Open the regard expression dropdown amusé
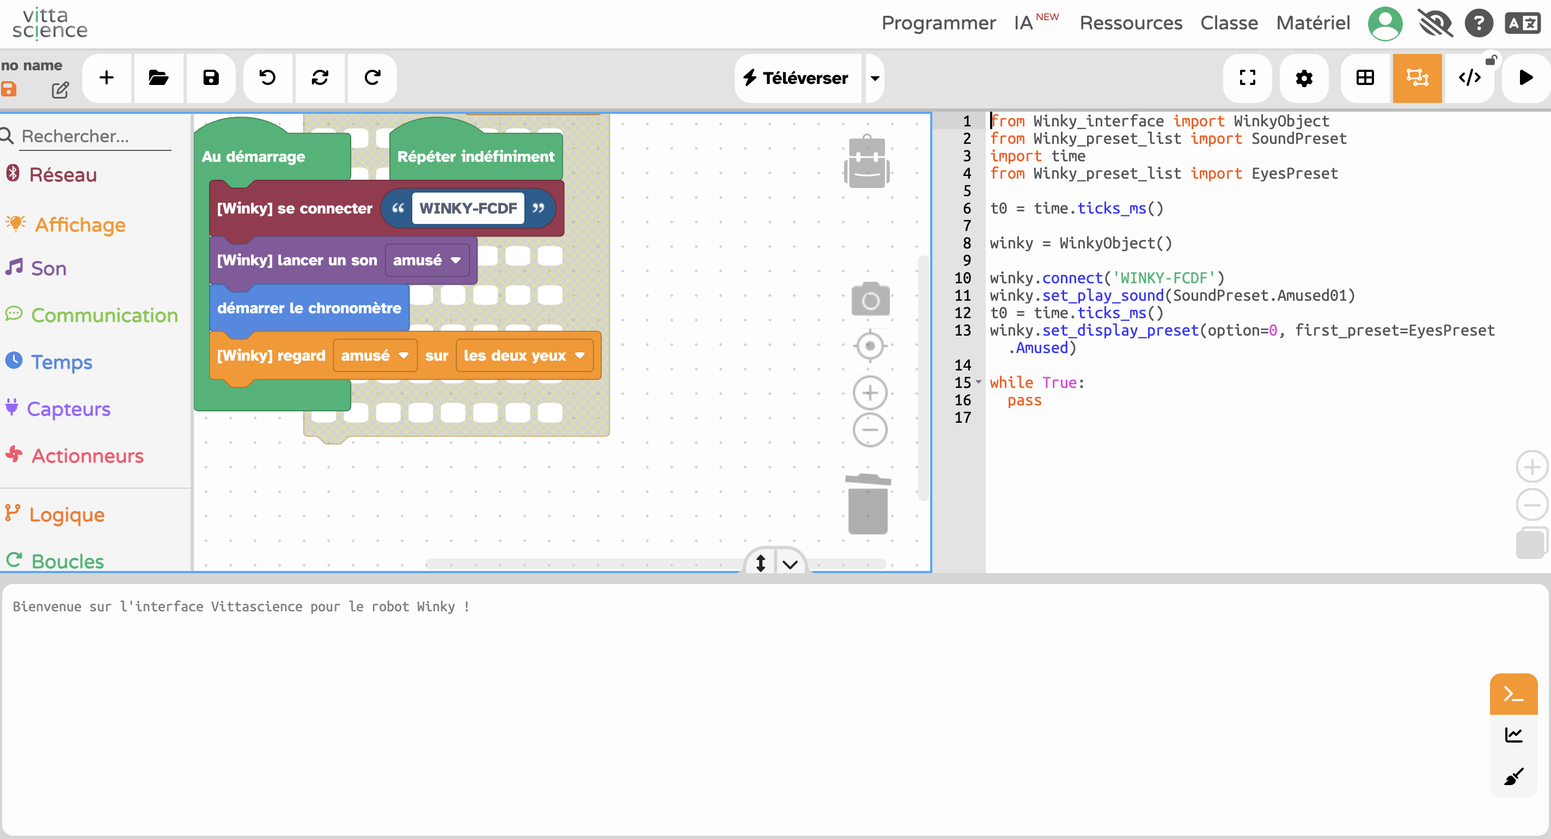 375,356
